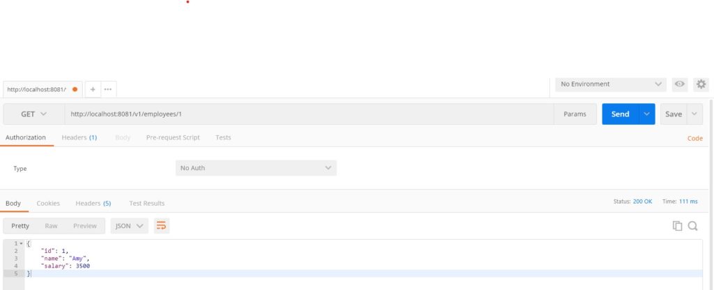
Task: Open the No Auth type dropdown
Action: pos(256,168)
